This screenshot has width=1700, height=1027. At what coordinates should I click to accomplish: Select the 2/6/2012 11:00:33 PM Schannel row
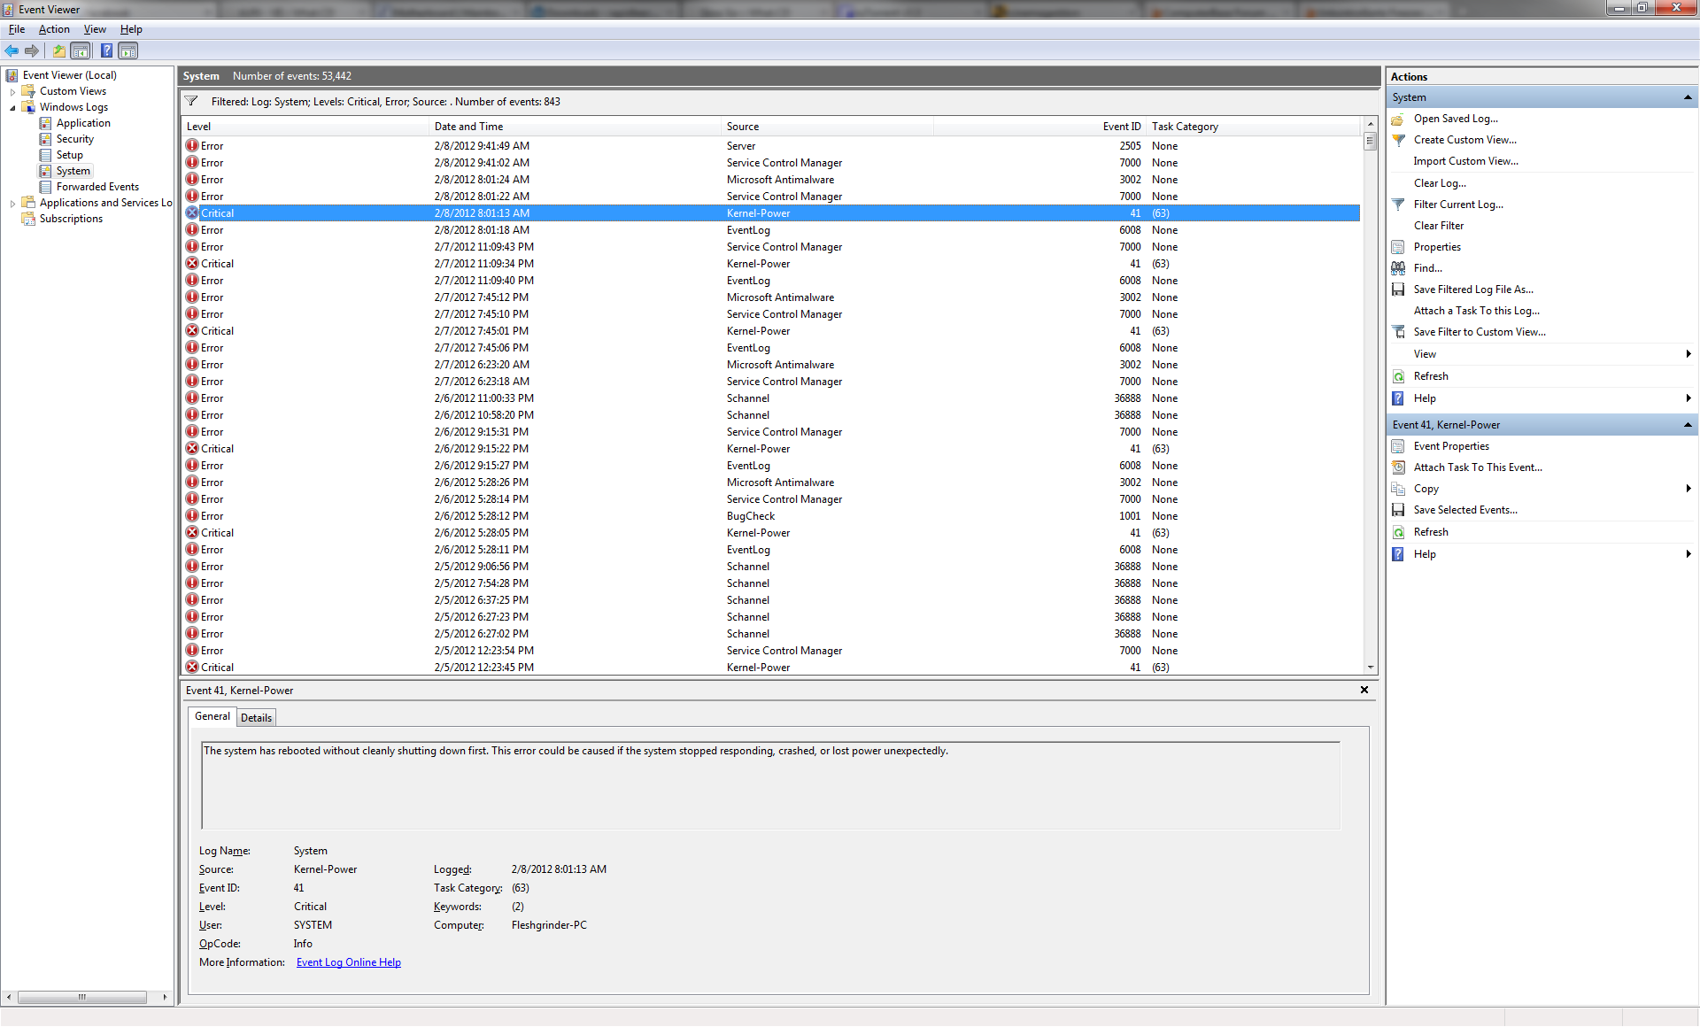(x=770, y=398)
